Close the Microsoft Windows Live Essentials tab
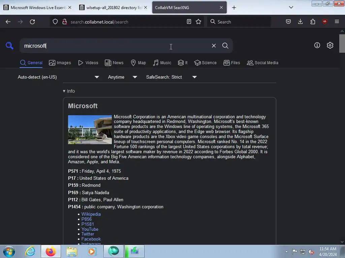 pyautogui.click(x=70, y=7)
